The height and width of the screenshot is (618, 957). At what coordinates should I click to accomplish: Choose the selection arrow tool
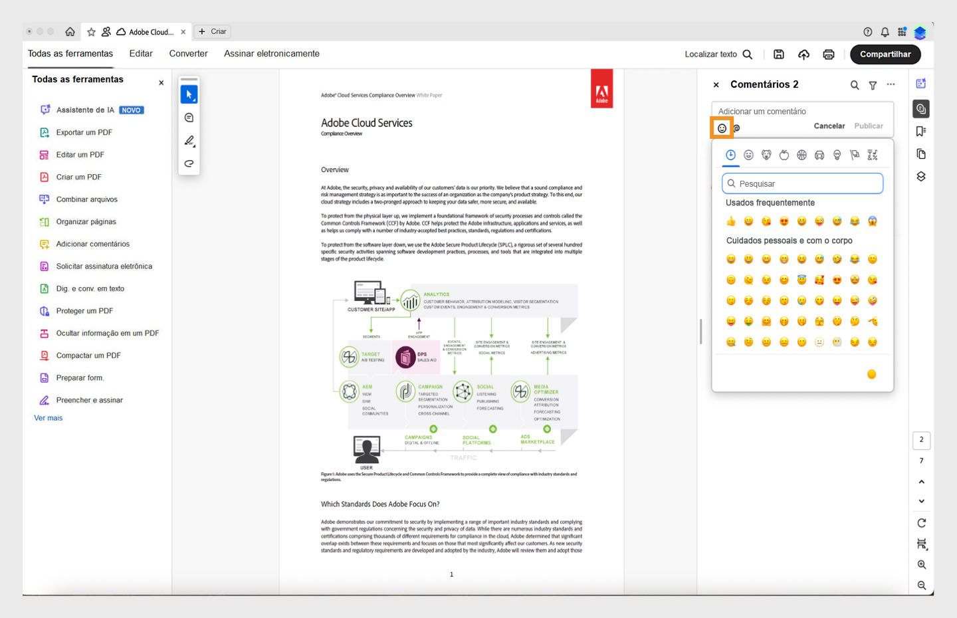click(x=189, y=94)
